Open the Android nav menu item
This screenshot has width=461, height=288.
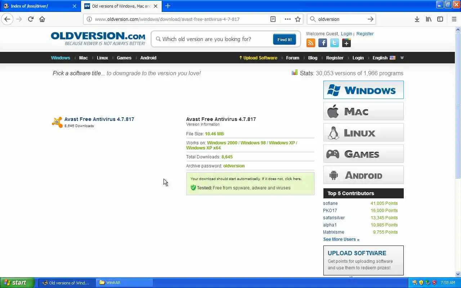(x=148, y=58)
